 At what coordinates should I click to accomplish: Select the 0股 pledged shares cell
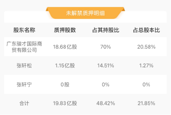coord(65,84)
